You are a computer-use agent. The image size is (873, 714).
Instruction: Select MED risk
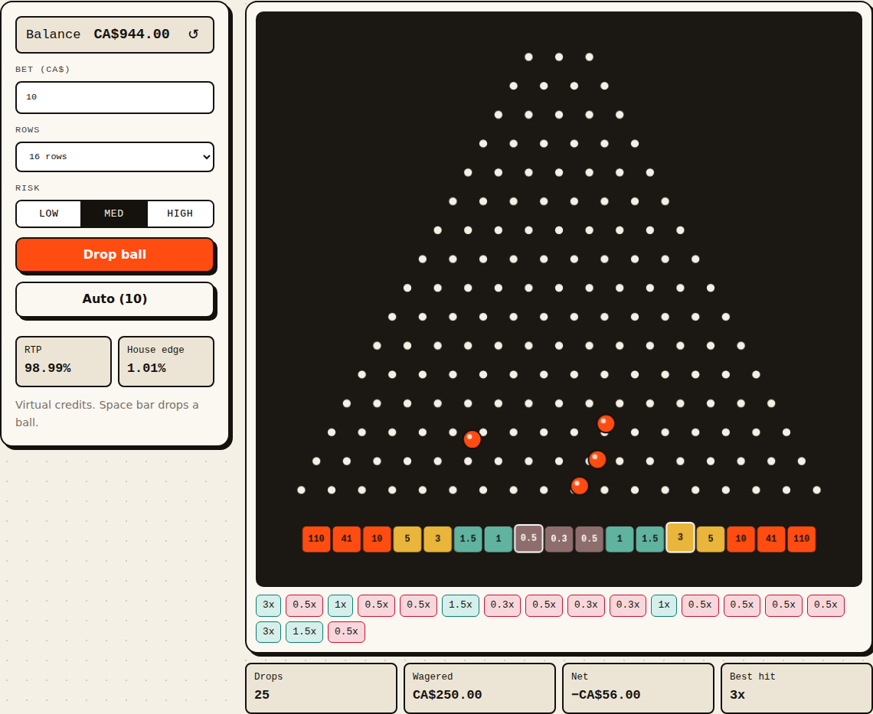[x=114, y=214]
